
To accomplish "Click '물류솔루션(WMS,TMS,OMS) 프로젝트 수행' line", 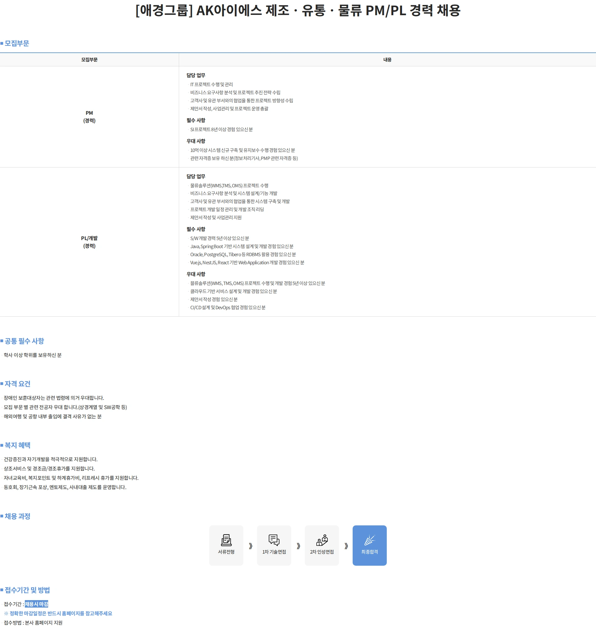I will pyautogui.click(x=229, y=186).
